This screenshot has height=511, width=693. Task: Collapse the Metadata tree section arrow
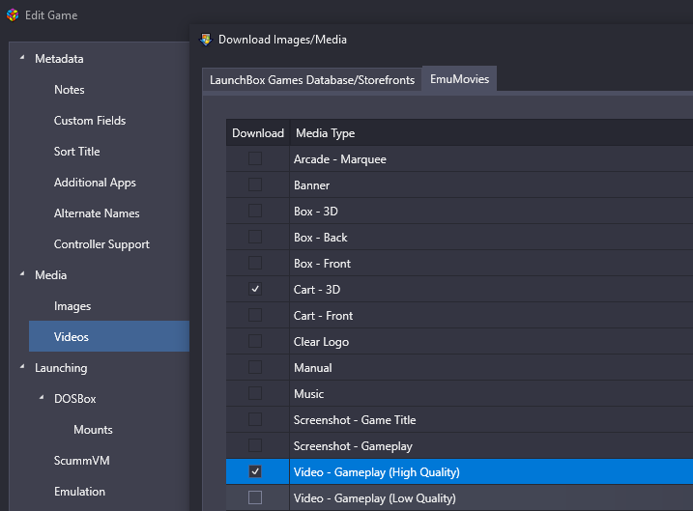point(22,57)
